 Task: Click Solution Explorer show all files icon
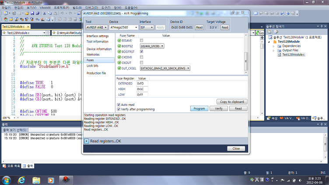(x=276, y=32)
